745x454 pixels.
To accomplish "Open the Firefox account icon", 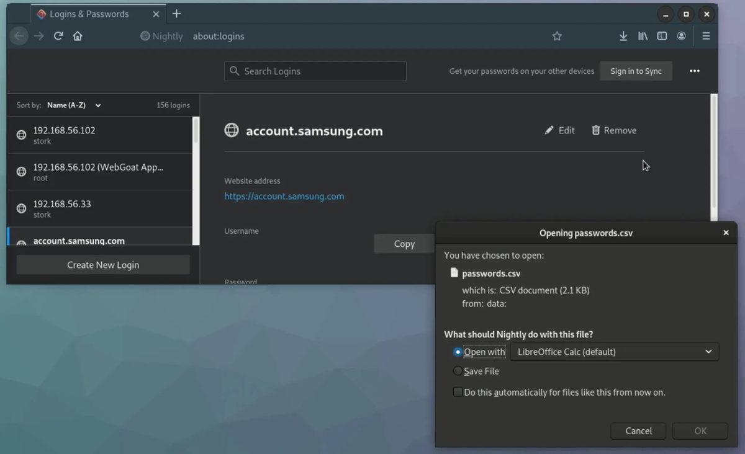I will [x=681, y=36].
